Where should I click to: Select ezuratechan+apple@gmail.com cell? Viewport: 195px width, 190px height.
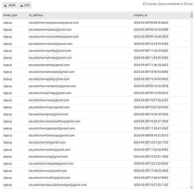(x=49, y=79)
